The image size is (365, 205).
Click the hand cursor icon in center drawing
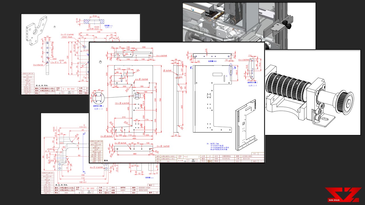pos(100,62)
